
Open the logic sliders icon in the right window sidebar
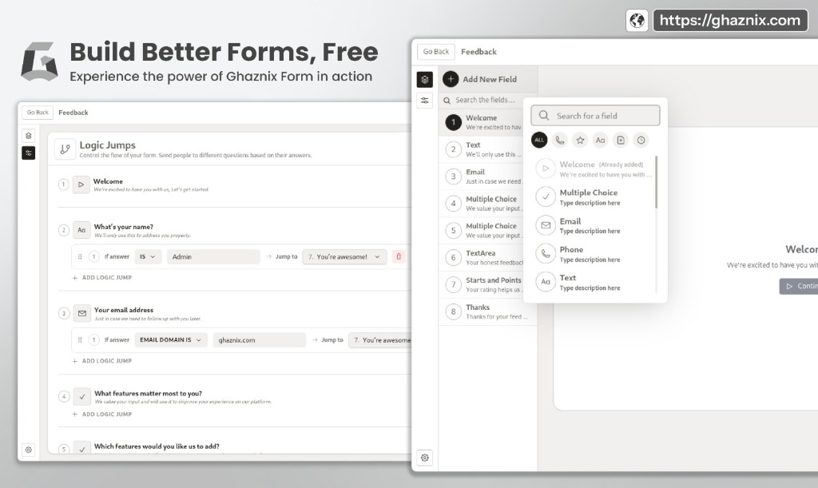pyautogui.click(x=425, y=101)
